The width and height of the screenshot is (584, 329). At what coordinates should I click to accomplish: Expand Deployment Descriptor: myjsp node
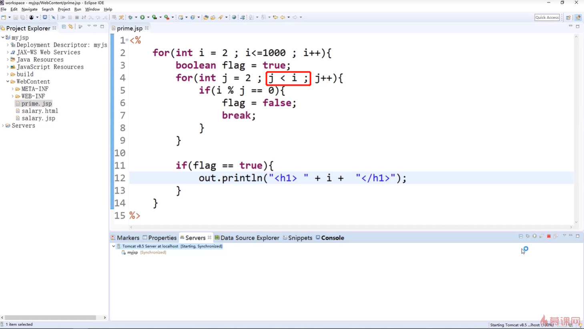pyautogui.click(x=8, y=45)
